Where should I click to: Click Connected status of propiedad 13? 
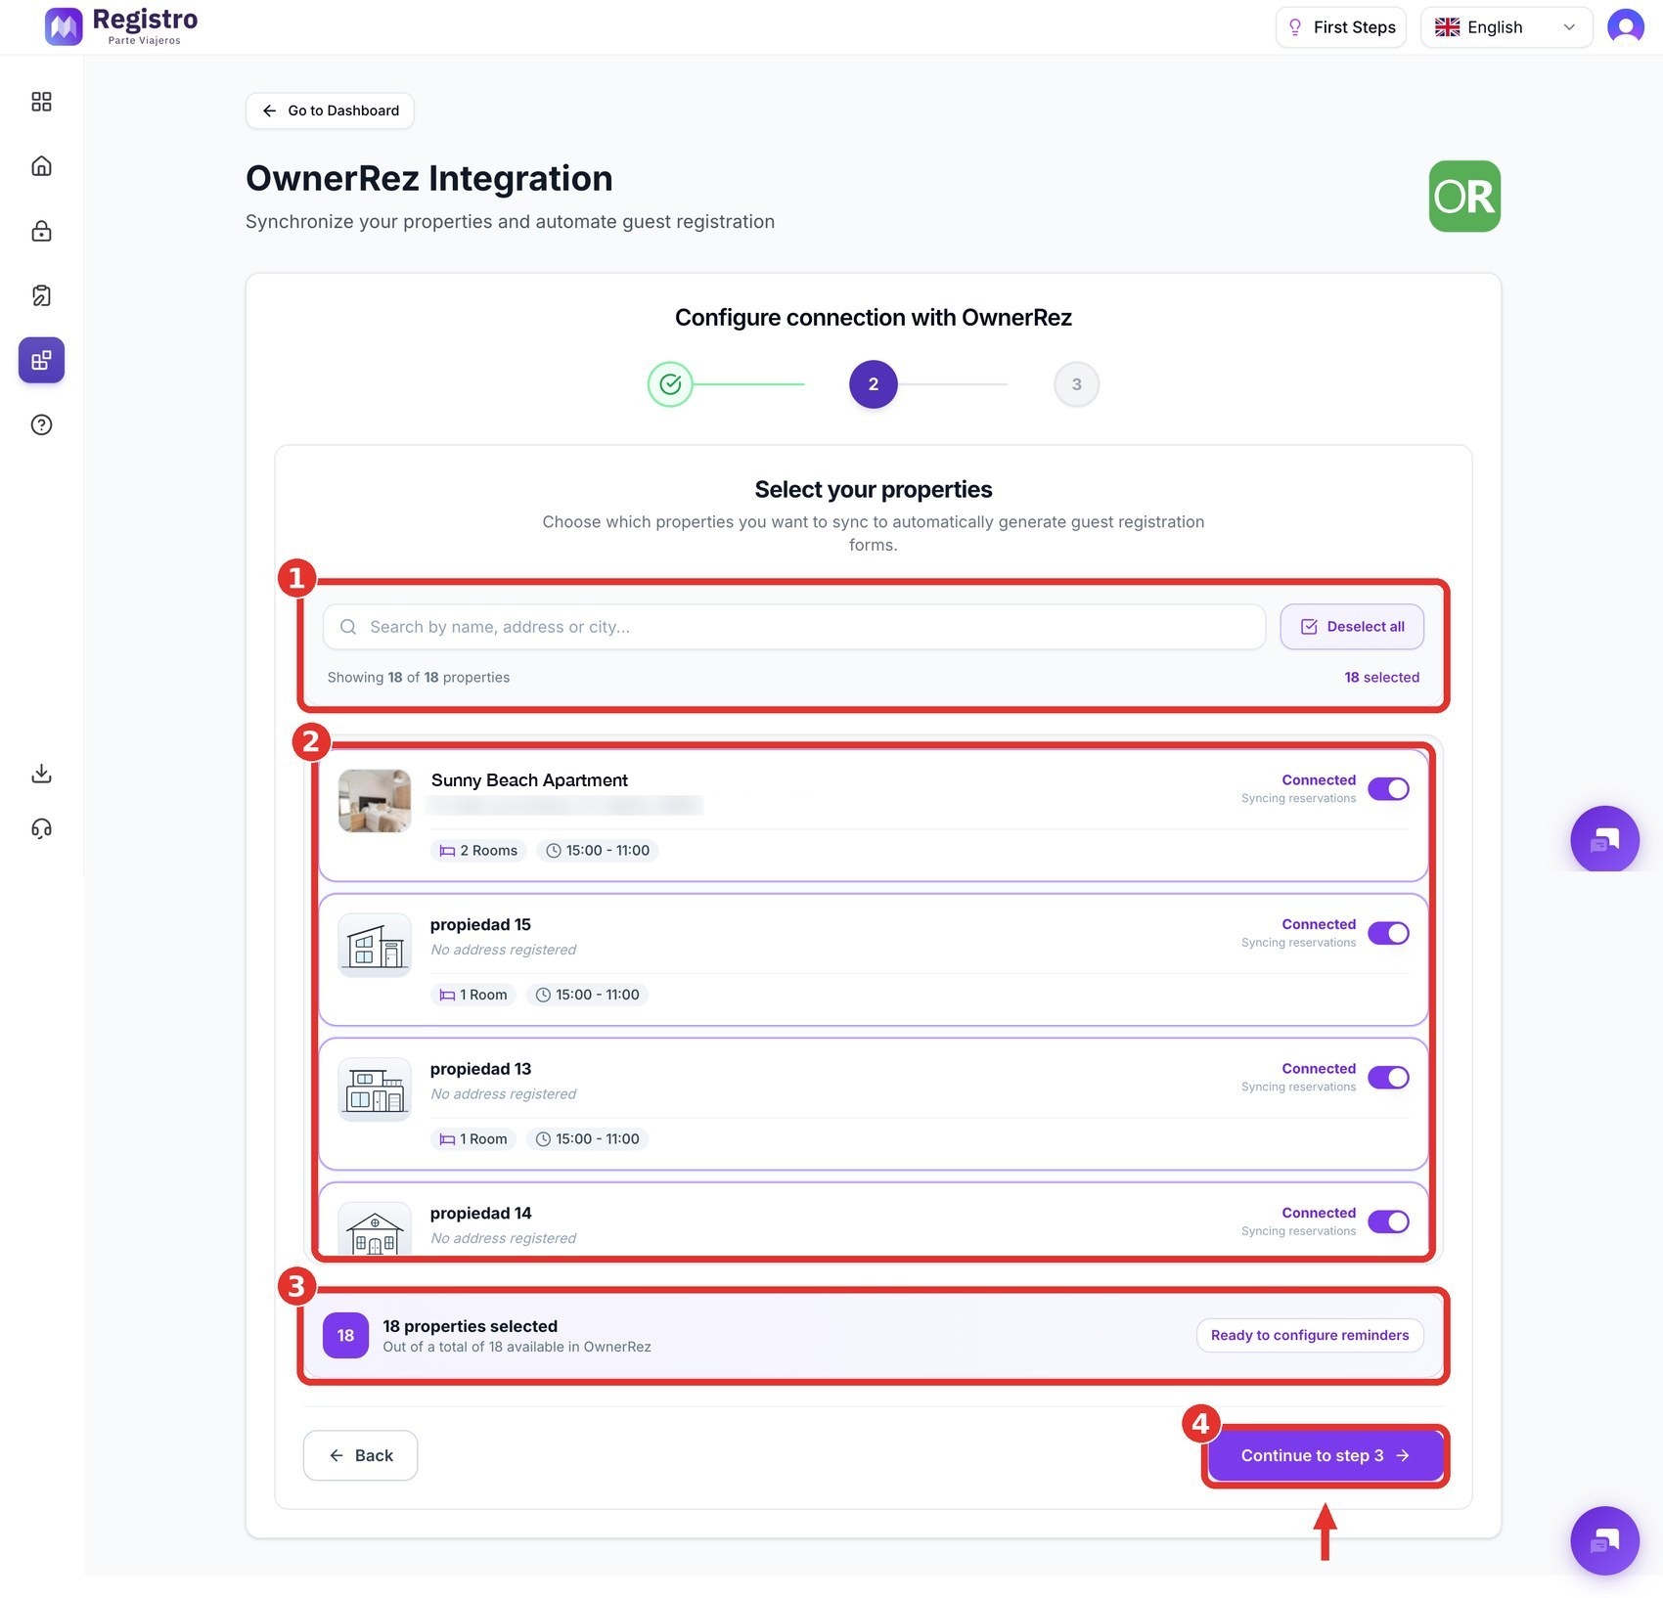[1319, 1069]
